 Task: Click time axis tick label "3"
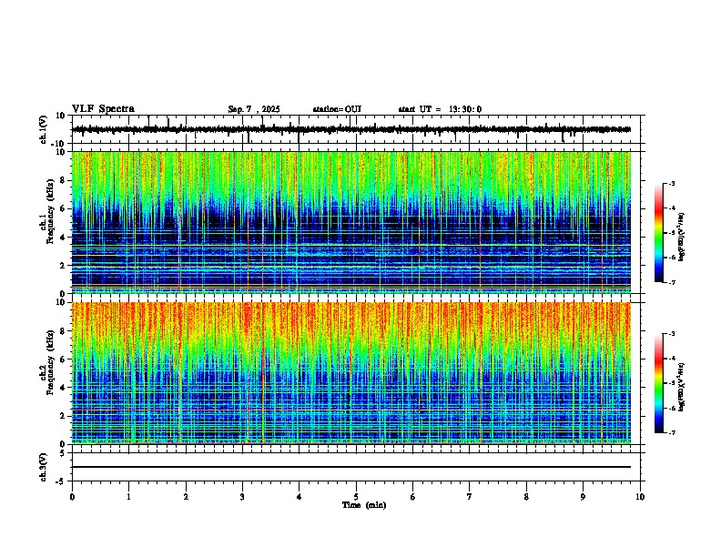point(242,496)
